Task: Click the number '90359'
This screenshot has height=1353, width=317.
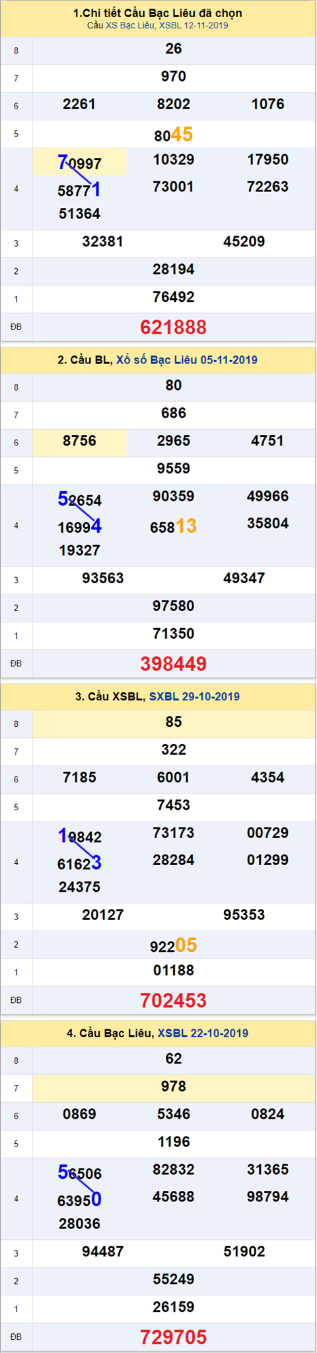Action: click(174, 496)
